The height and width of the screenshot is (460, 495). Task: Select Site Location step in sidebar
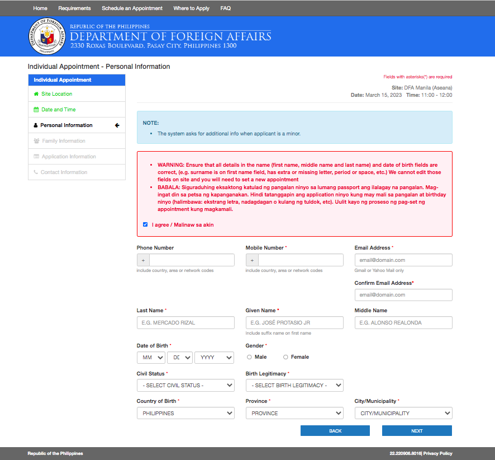tap(77, 94)
